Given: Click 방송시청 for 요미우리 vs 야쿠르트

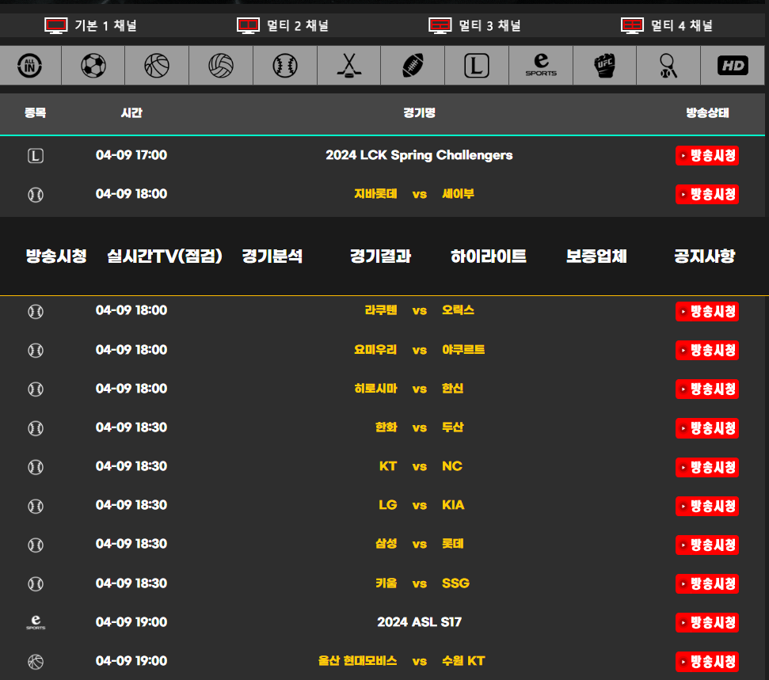Looking at the screenshot, I should coord(707,350).
